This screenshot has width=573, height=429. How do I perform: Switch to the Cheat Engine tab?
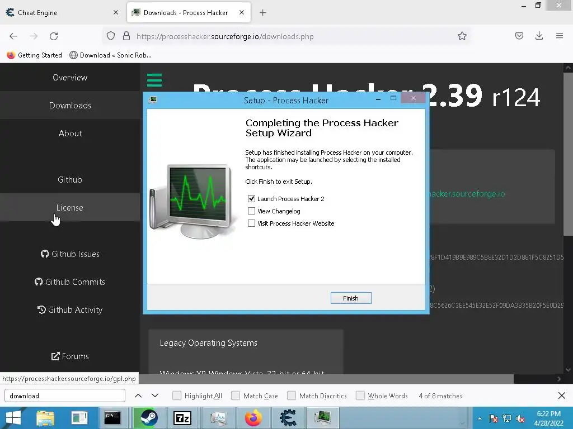(62, 12)
